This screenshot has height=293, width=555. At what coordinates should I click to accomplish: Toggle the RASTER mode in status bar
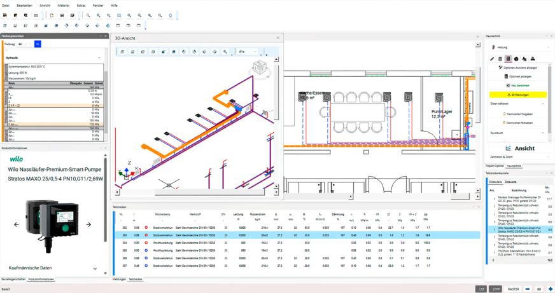click(513, 289)
